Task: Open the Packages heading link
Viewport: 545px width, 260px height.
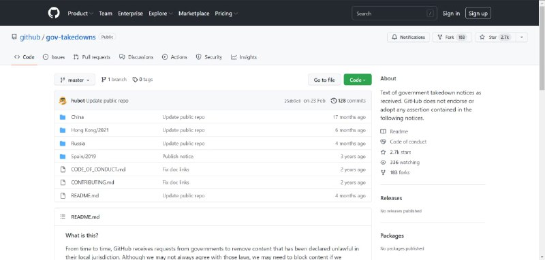Action: pyautogui.click(x=392, y=235)
